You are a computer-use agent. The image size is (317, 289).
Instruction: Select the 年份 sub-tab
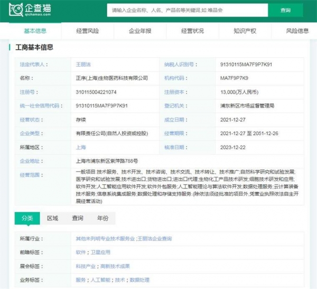pos(102,218)
